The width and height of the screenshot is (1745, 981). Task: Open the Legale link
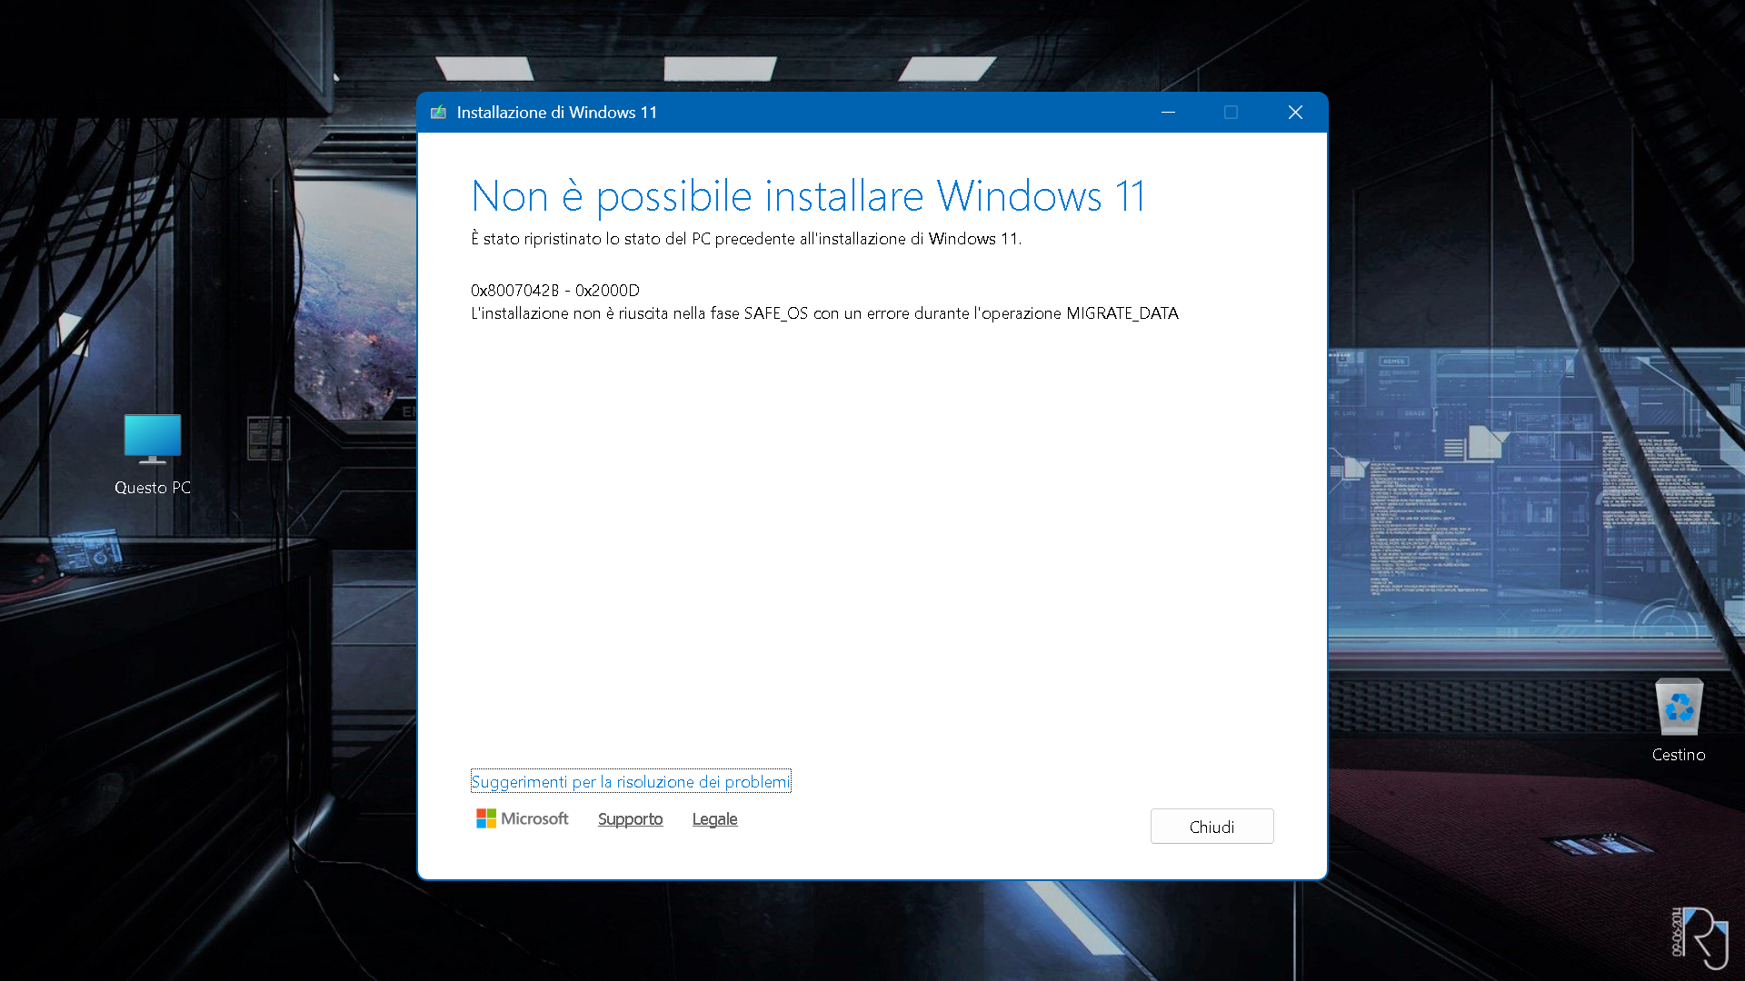[714, 818]
